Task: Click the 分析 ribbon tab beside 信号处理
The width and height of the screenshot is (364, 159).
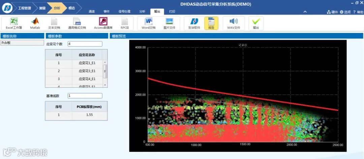Action: [142, 11]
